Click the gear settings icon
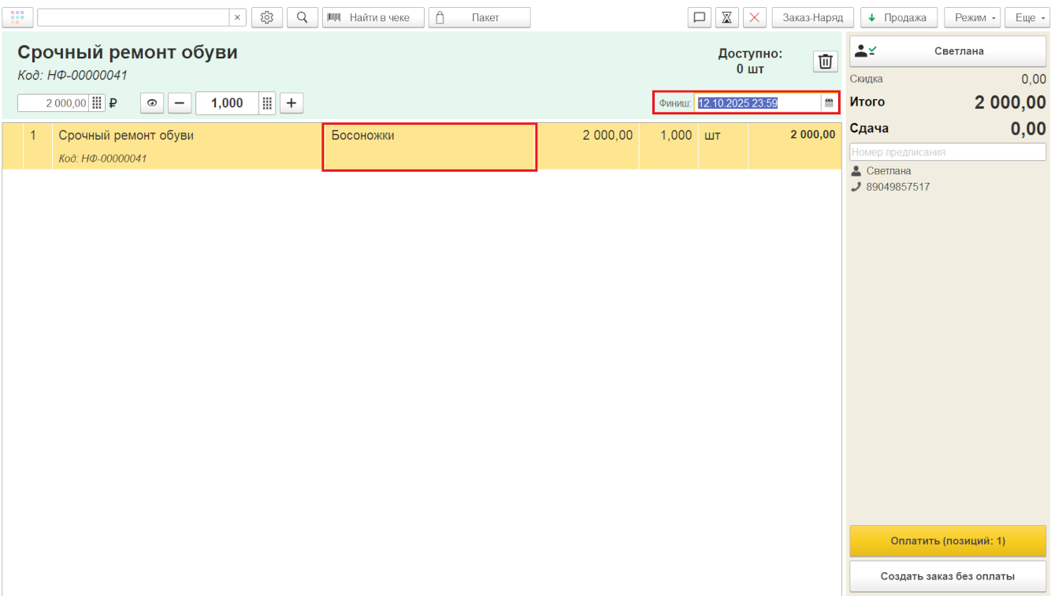Screen dimensions: 1051x596 point(267,17)
